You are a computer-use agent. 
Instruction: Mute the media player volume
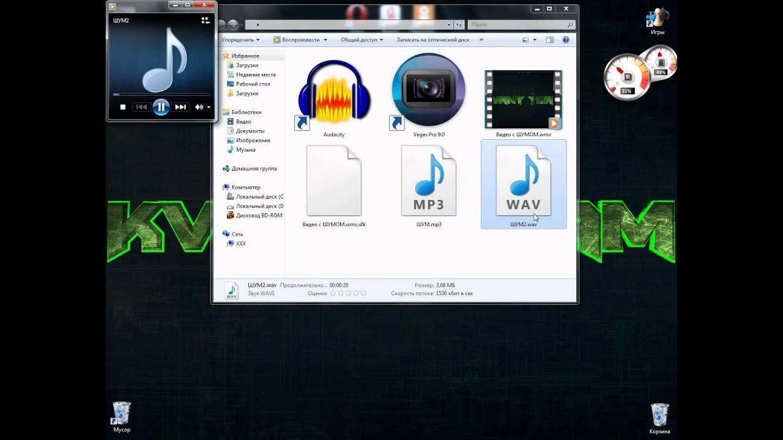[199, 107]
